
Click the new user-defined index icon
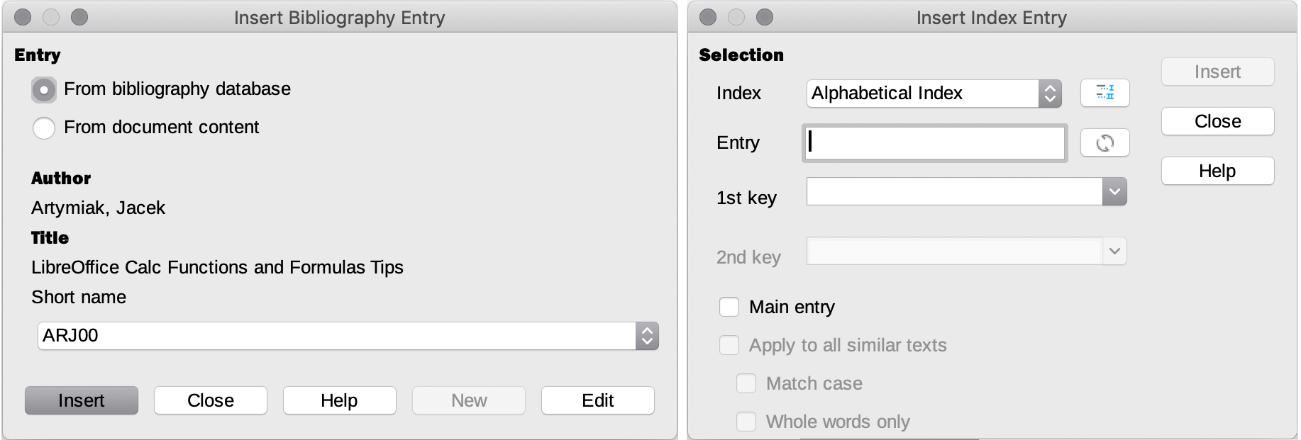(x=1105, y=93)
